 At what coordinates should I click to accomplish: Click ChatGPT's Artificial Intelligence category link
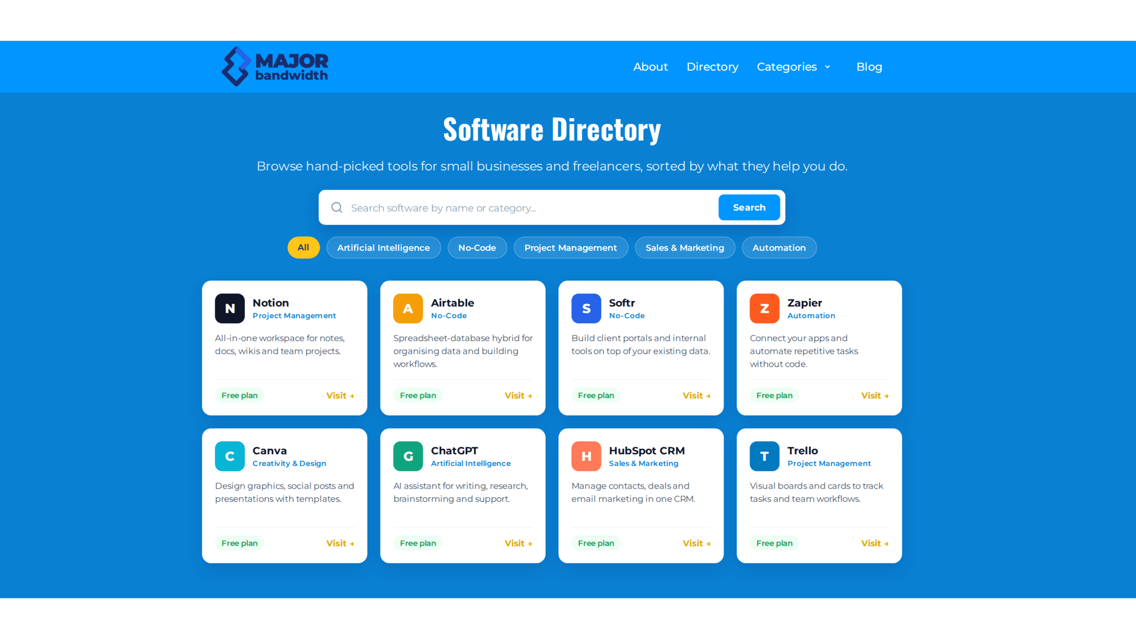click(x=471, y=464)
